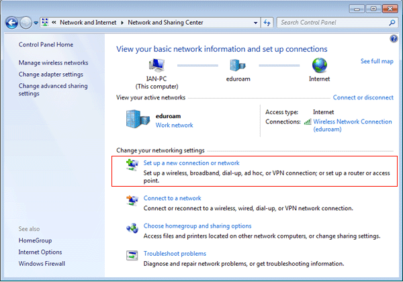The image size is (403, 282).
Task: Open Change adapter settings
Action: pyautogui.click(x=51, y=74)
